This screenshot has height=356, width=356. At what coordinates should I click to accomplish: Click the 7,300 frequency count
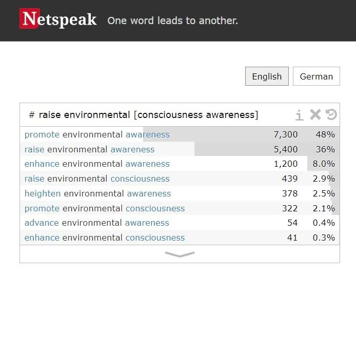click(285, 134)
